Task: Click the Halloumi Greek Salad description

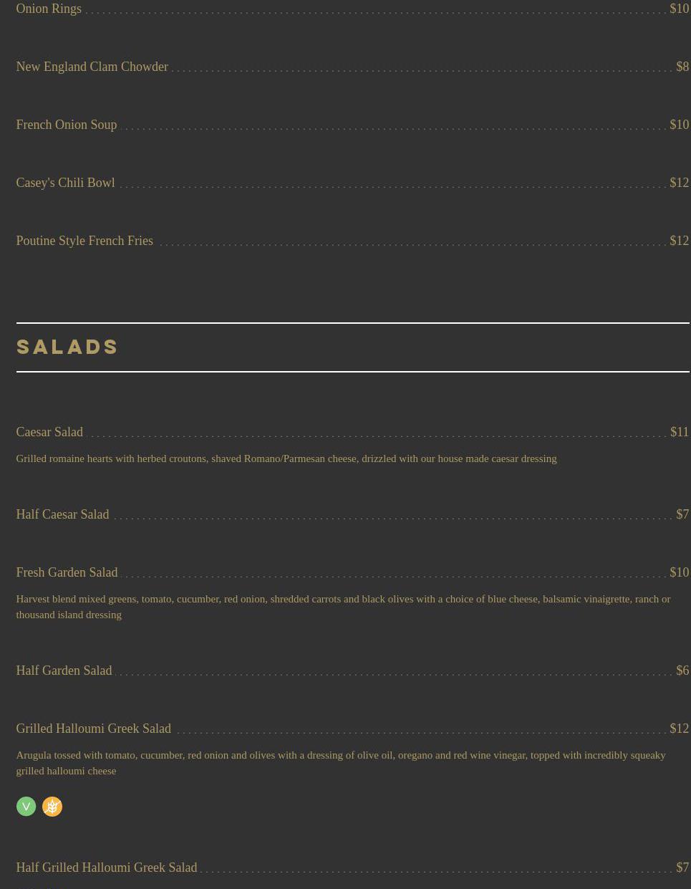Action: tap(341, 763)
